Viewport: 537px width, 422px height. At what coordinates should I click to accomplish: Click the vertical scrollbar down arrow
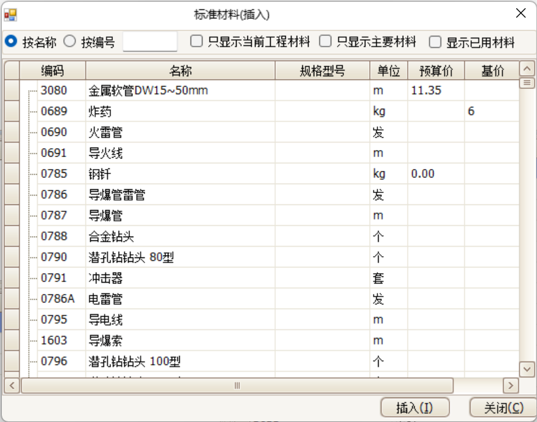(x=527, y=369)
